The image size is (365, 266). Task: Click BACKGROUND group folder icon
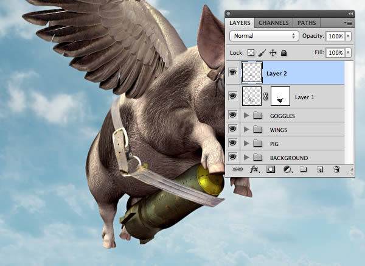pyautogui.click(x=258, y=157)
